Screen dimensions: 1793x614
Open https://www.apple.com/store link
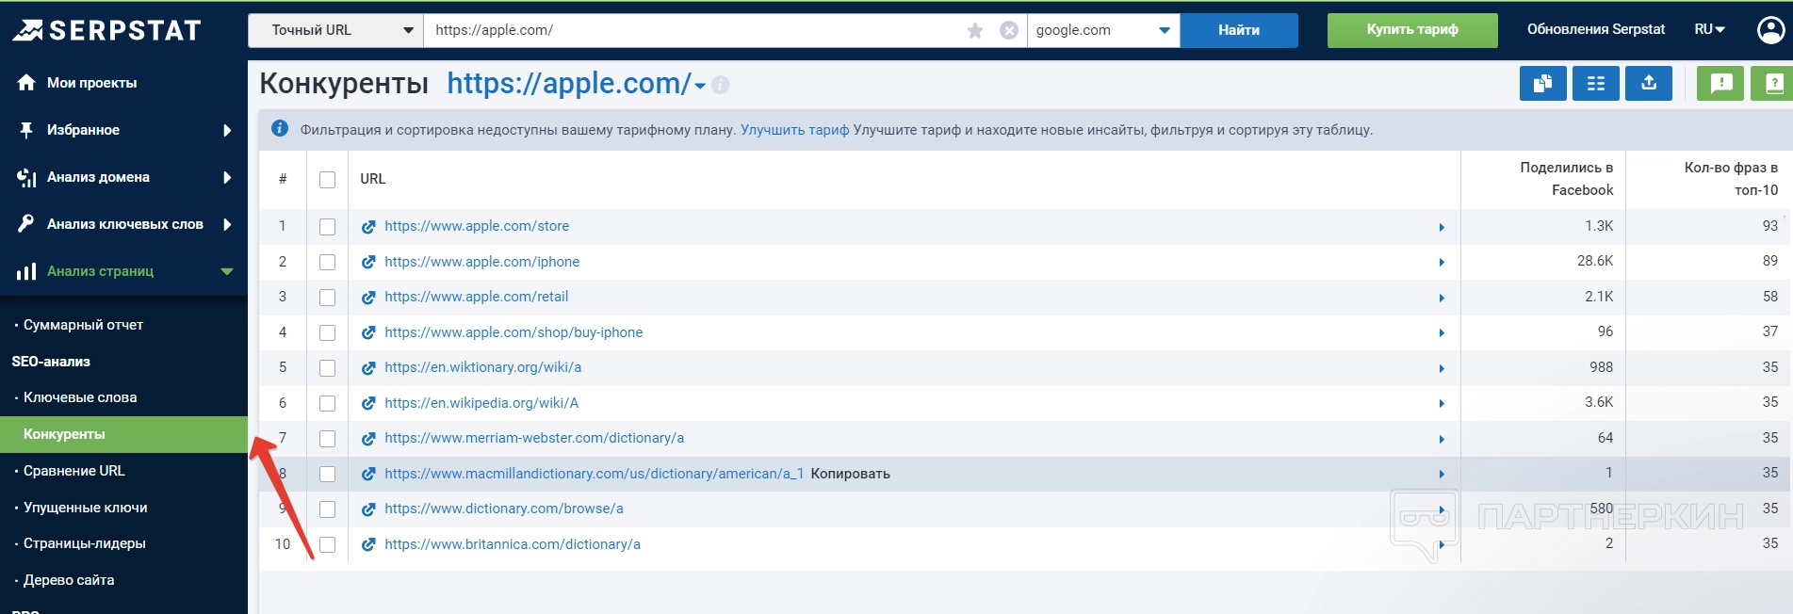coord(477,226)
